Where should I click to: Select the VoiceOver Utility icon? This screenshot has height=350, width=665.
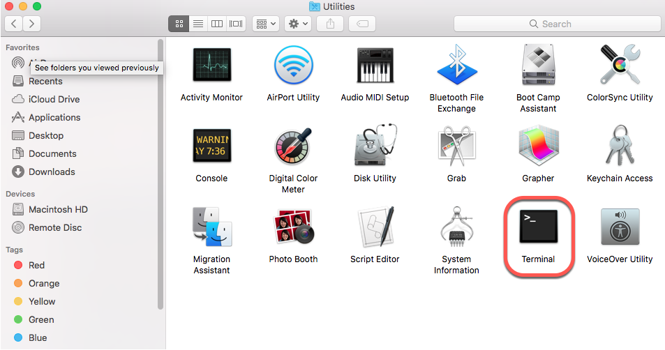click(x=620, y=227)
